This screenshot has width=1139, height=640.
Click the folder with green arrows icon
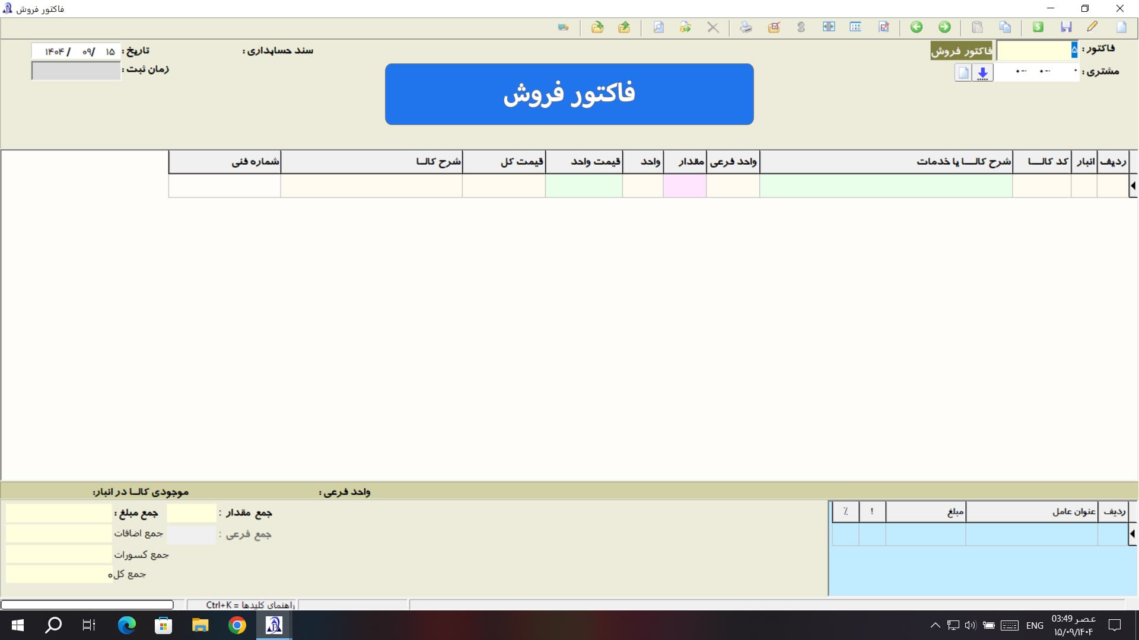tap(685, 27)
